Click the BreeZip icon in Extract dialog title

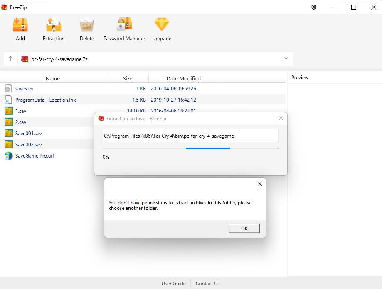pos(101,118)
